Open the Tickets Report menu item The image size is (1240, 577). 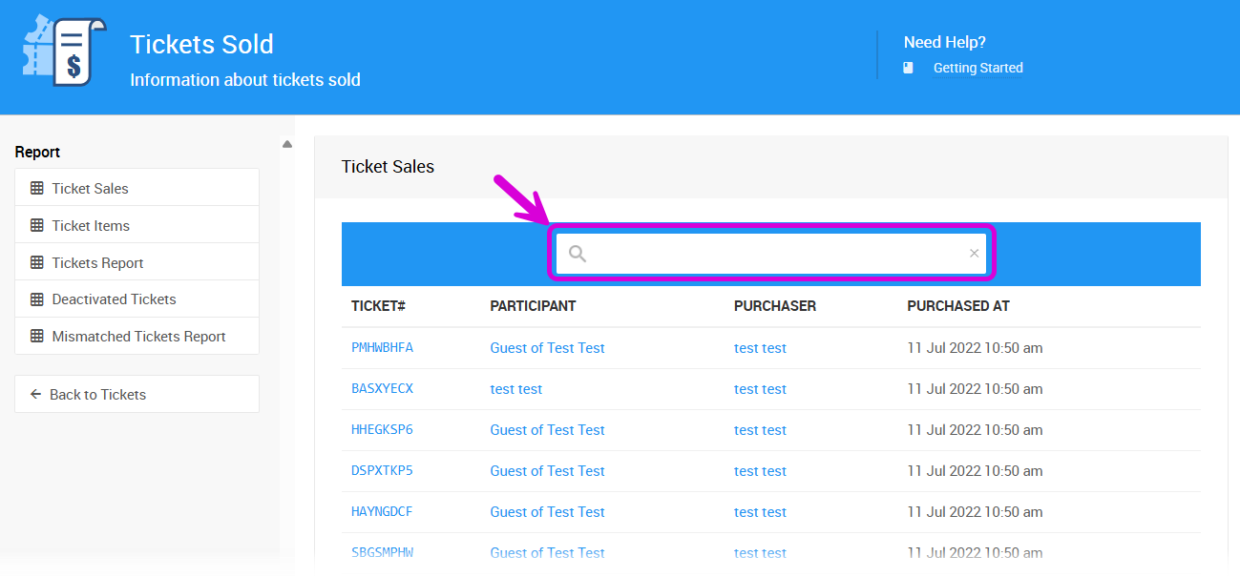pyautogui.click(x=97, y=263)
